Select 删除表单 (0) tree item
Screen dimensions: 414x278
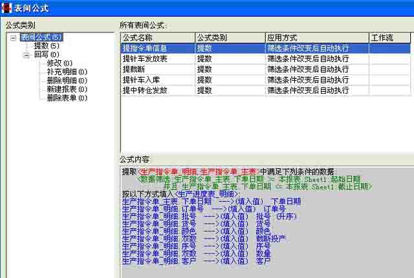click(x=67, y=97)
